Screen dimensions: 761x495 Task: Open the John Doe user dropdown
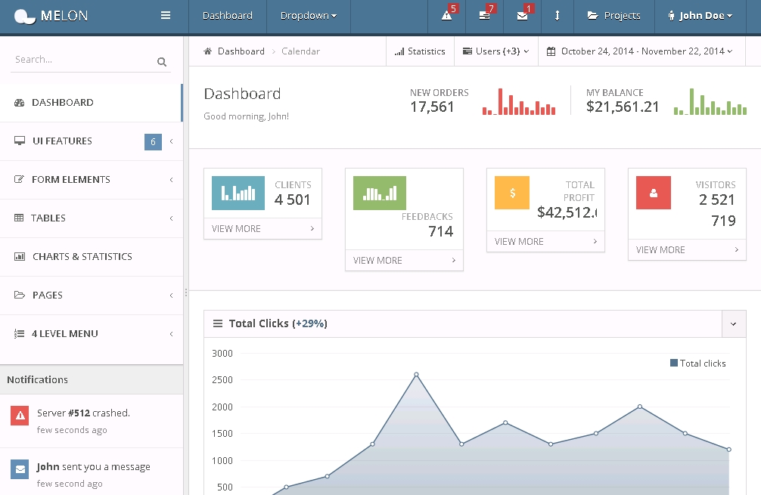pos(700,16)
